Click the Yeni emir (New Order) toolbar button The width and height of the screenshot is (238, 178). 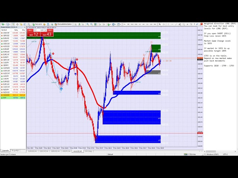38,24
